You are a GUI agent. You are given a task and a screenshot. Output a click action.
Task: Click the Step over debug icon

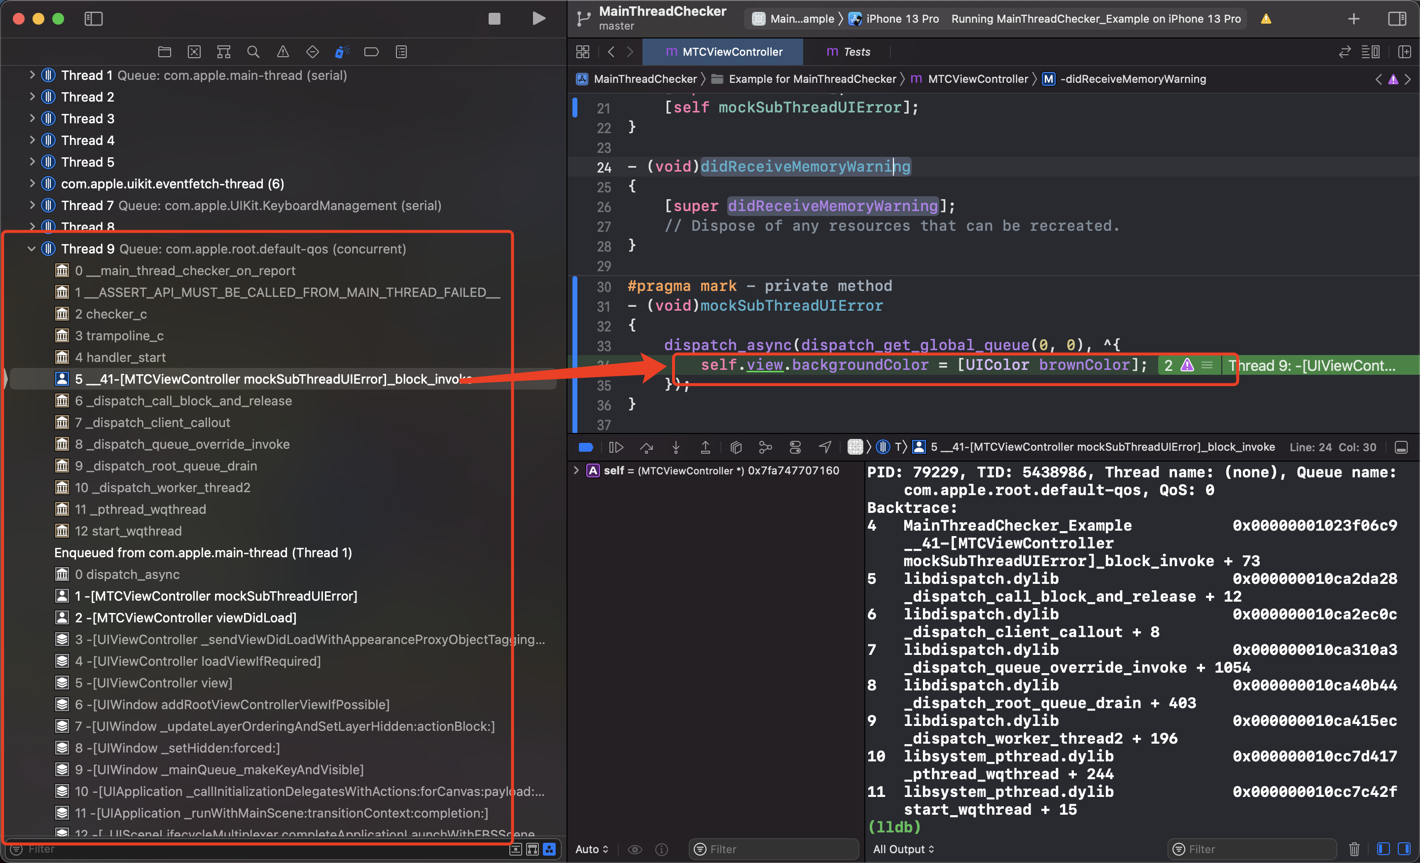646,447
